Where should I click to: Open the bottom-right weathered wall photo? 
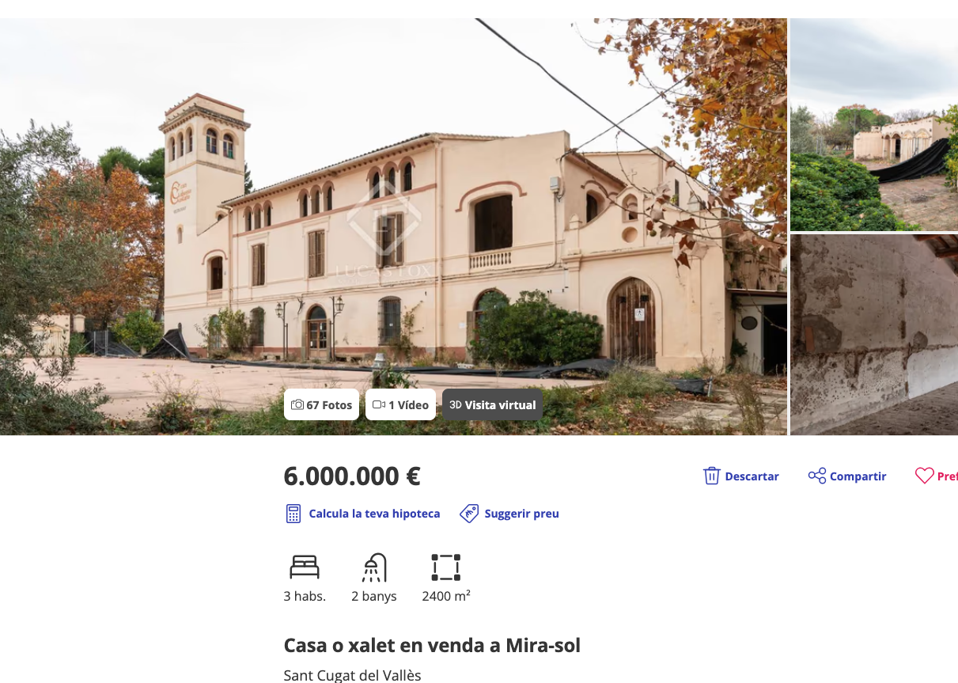[x=874, y=335]
